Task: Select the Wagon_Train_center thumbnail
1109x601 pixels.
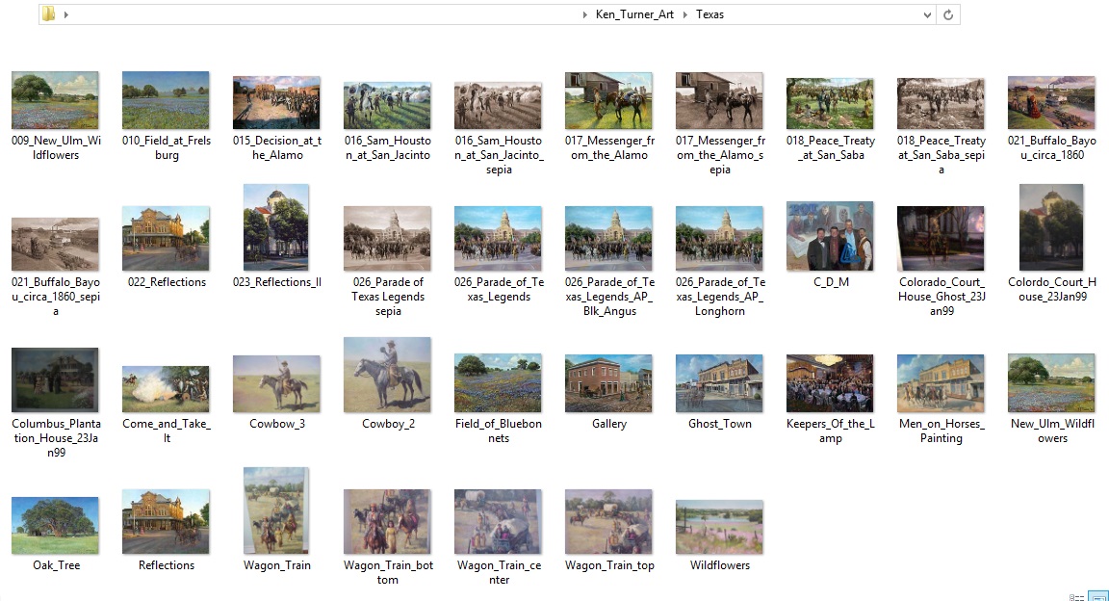Action: [498, 522]
